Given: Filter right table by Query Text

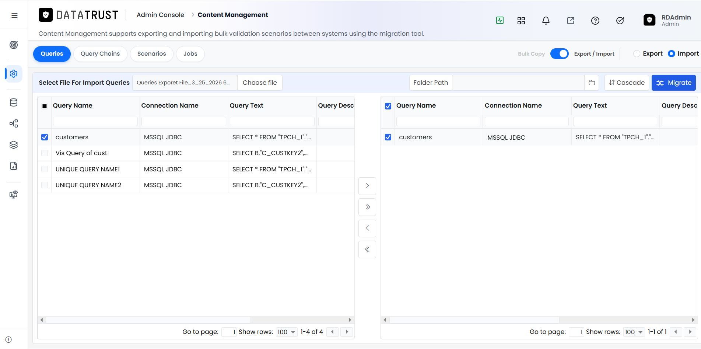Looking at the screenshot, I should click(x=615, y=121).
